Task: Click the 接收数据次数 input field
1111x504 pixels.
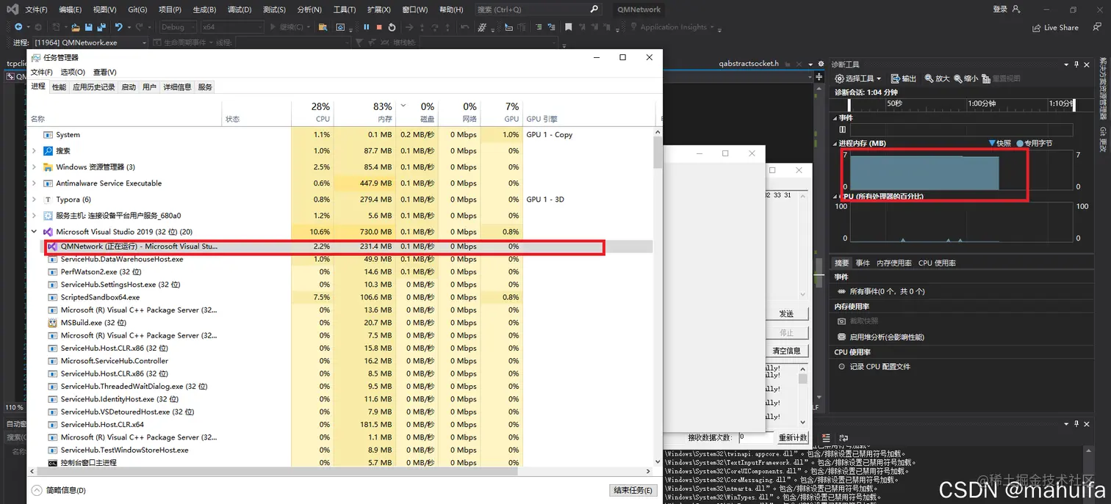Action: coord(755,437)
